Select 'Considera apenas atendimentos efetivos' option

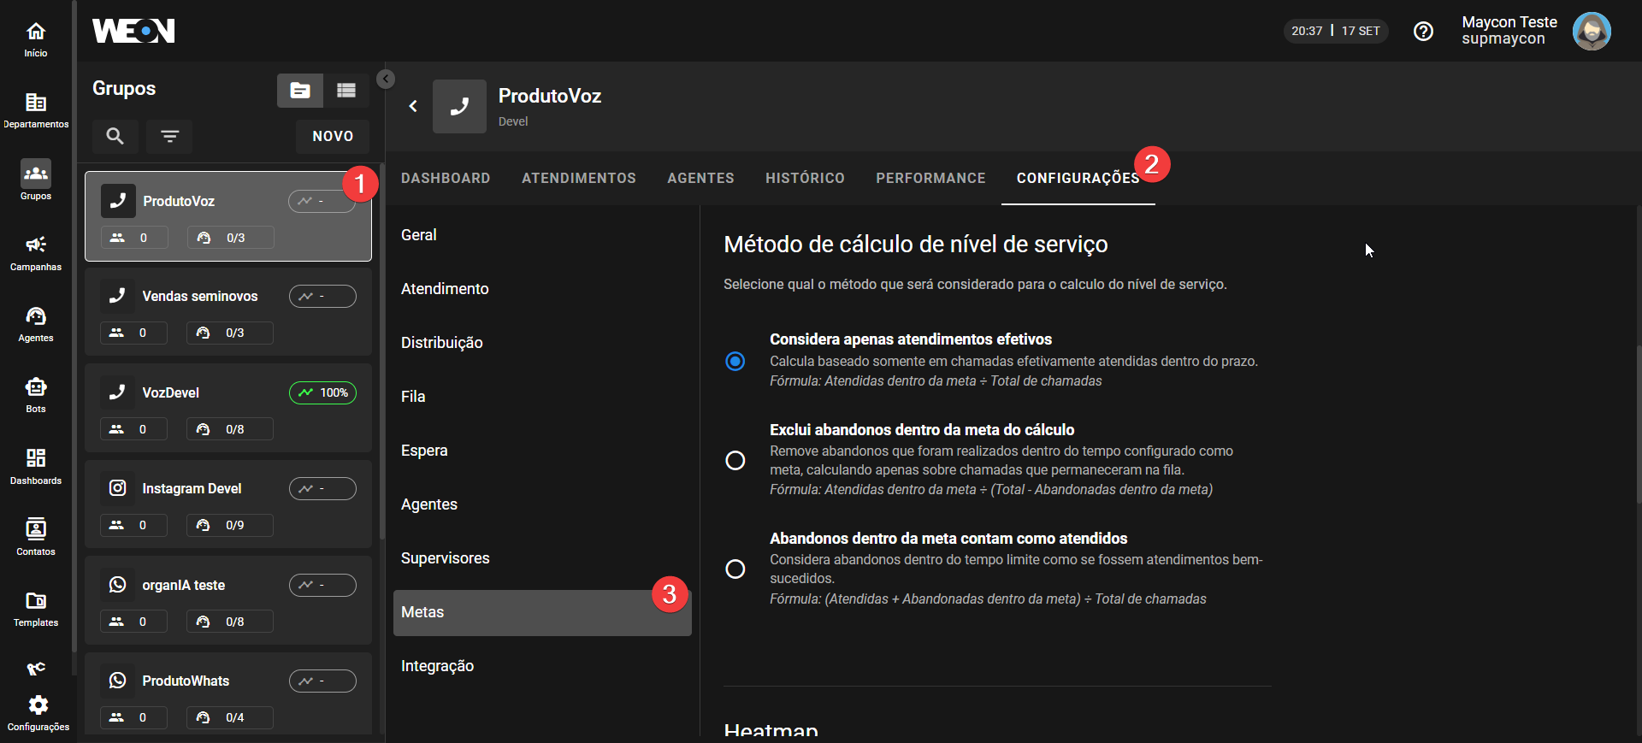coord(735,361)
